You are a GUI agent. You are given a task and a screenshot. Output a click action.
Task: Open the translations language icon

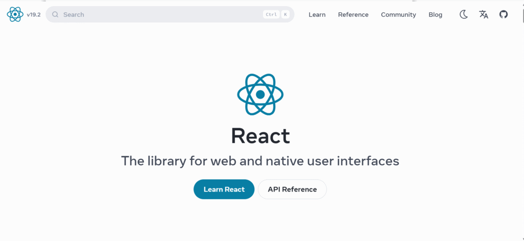tap(484, 14)
